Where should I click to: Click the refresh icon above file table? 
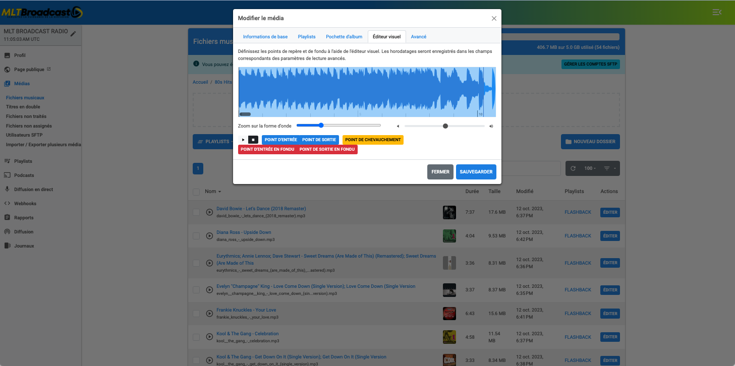[x=573, y=168]
